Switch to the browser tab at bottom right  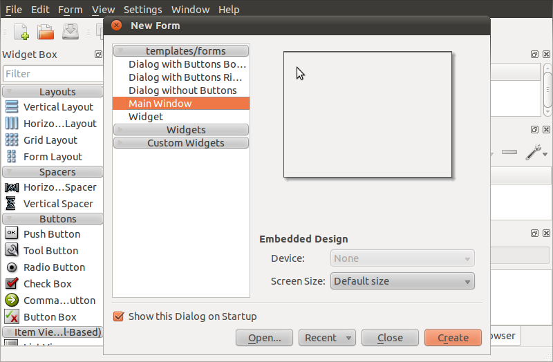point(505,336)
